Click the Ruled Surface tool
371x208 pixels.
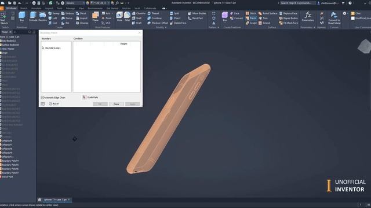coord(268,13)
